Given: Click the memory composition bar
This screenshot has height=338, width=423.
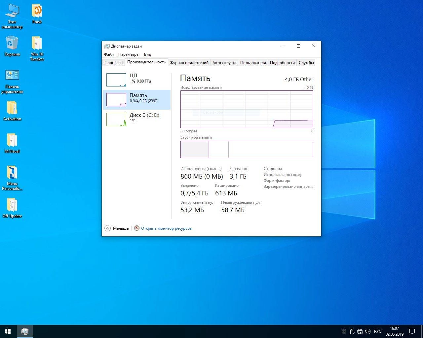Looking at the screenshot, I should 247,150.
